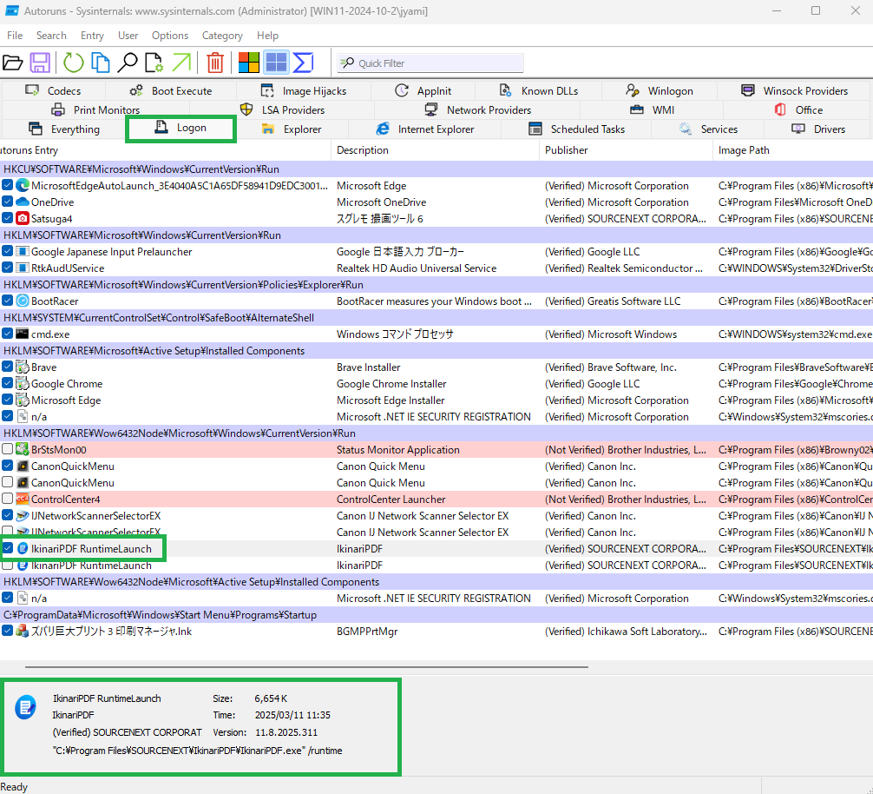
Task: Click the HKLM SafeBoot AlternateShell registry key row
Action: (x=436, y=318)
